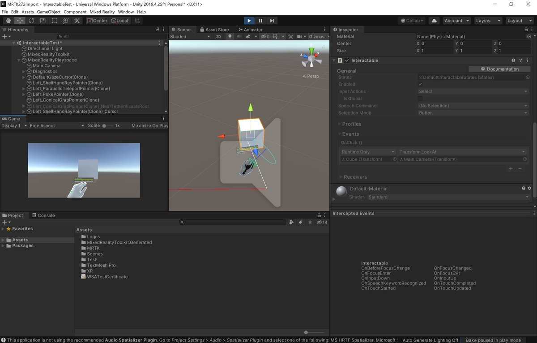537x343 pixels.
Task: Toggle Center pivot mode button
Action: coord(97,21)
